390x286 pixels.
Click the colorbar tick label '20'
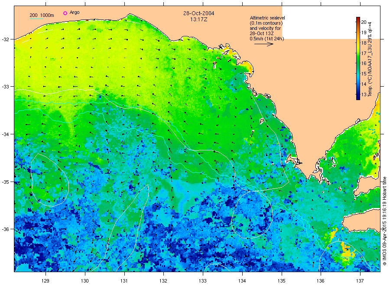(364, 22)
